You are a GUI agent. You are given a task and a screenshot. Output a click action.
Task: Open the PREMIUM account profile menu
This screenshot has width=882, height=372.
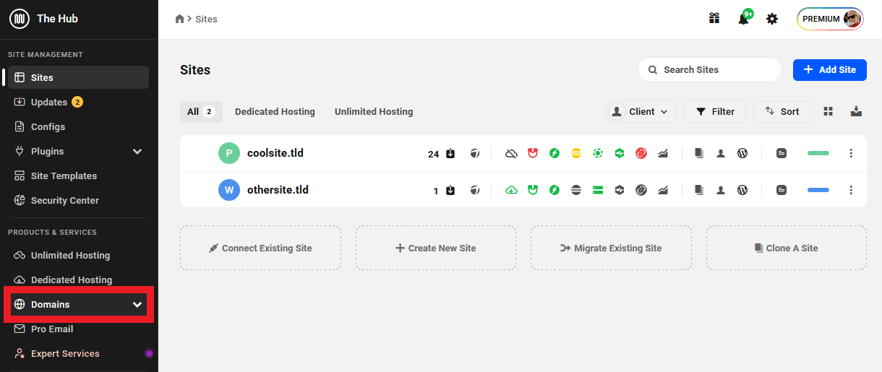click(x=831, y=19)
